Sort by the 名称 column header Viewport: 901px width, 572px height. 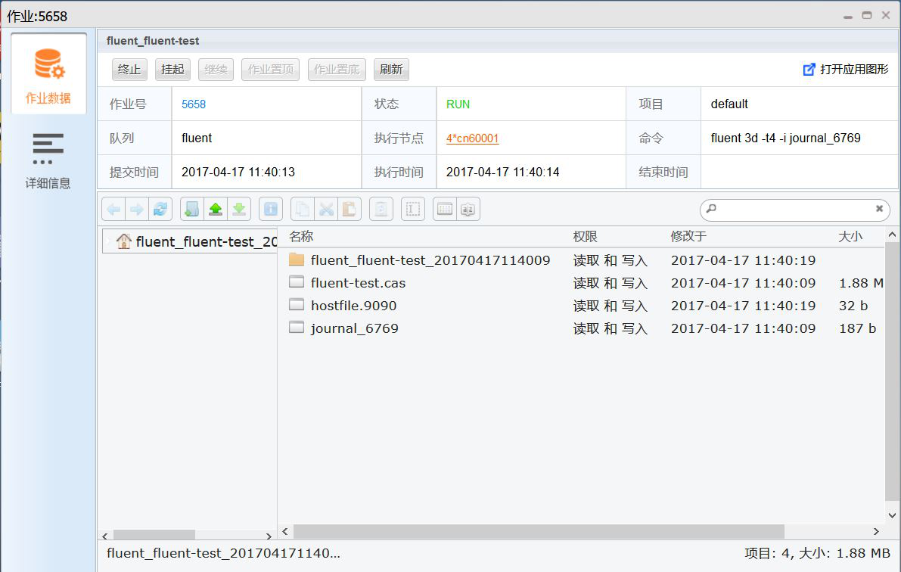click(x=301, y=236)
